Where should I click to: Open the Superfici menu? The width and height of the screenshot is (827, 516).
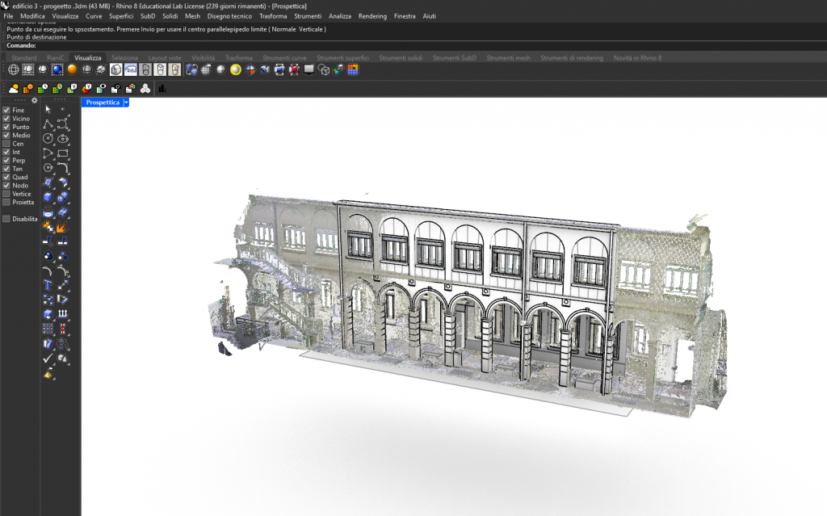tap(121, 16)
